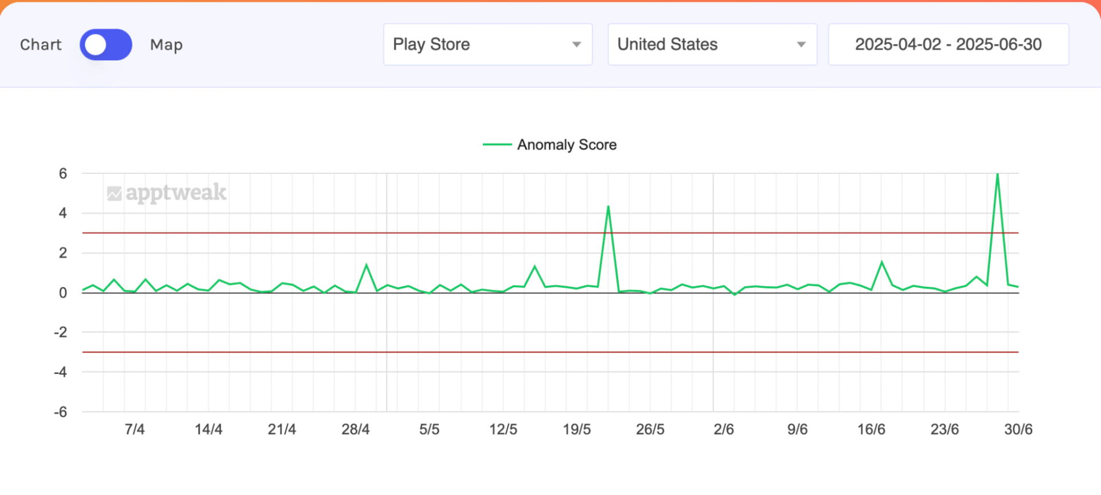The height and width of the screenshot is (495, 1101).
Task: Click the green Anomaly Score legend line
Action: [497, 145]
